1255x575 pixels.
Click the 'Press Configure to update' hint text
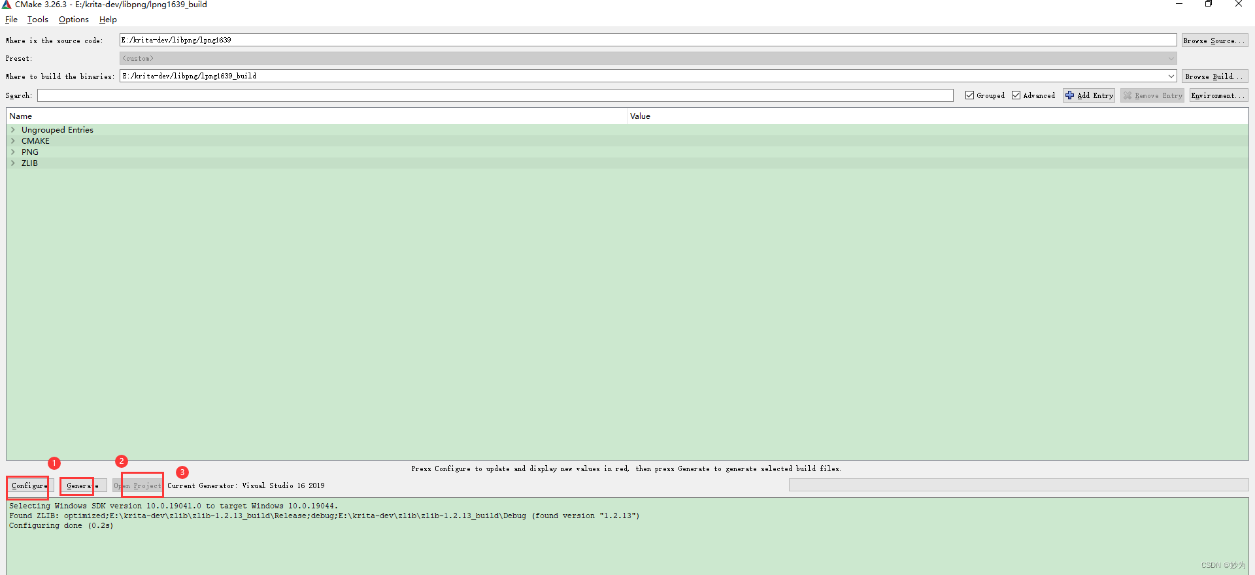[626, 468]
